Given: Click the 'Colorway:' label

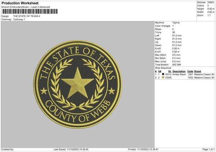Looking at the screenshot, I should (6, 19).
